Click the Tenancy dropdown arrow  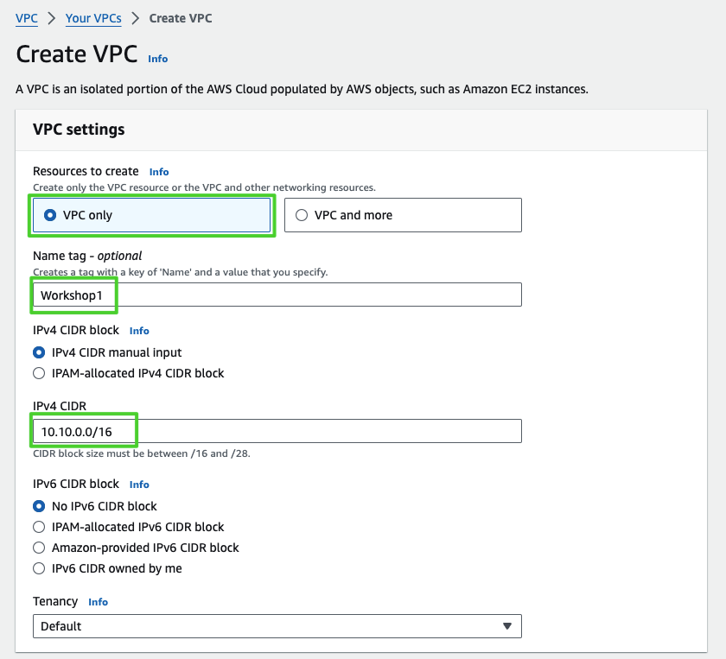(507, 626)
